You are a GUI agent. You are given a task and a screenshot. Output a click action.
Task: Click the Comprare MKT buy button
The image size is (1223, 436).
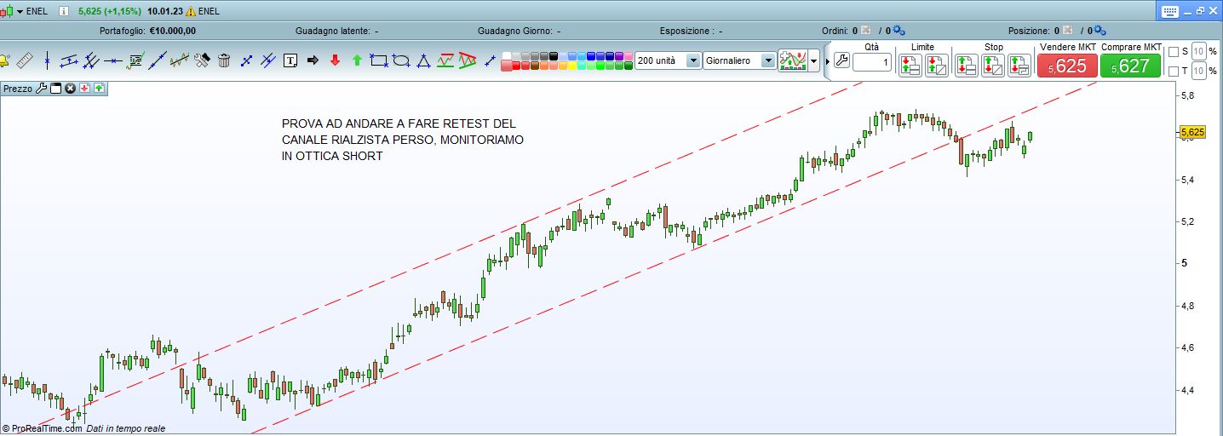pyautogui.click(x=1130, y=66)
